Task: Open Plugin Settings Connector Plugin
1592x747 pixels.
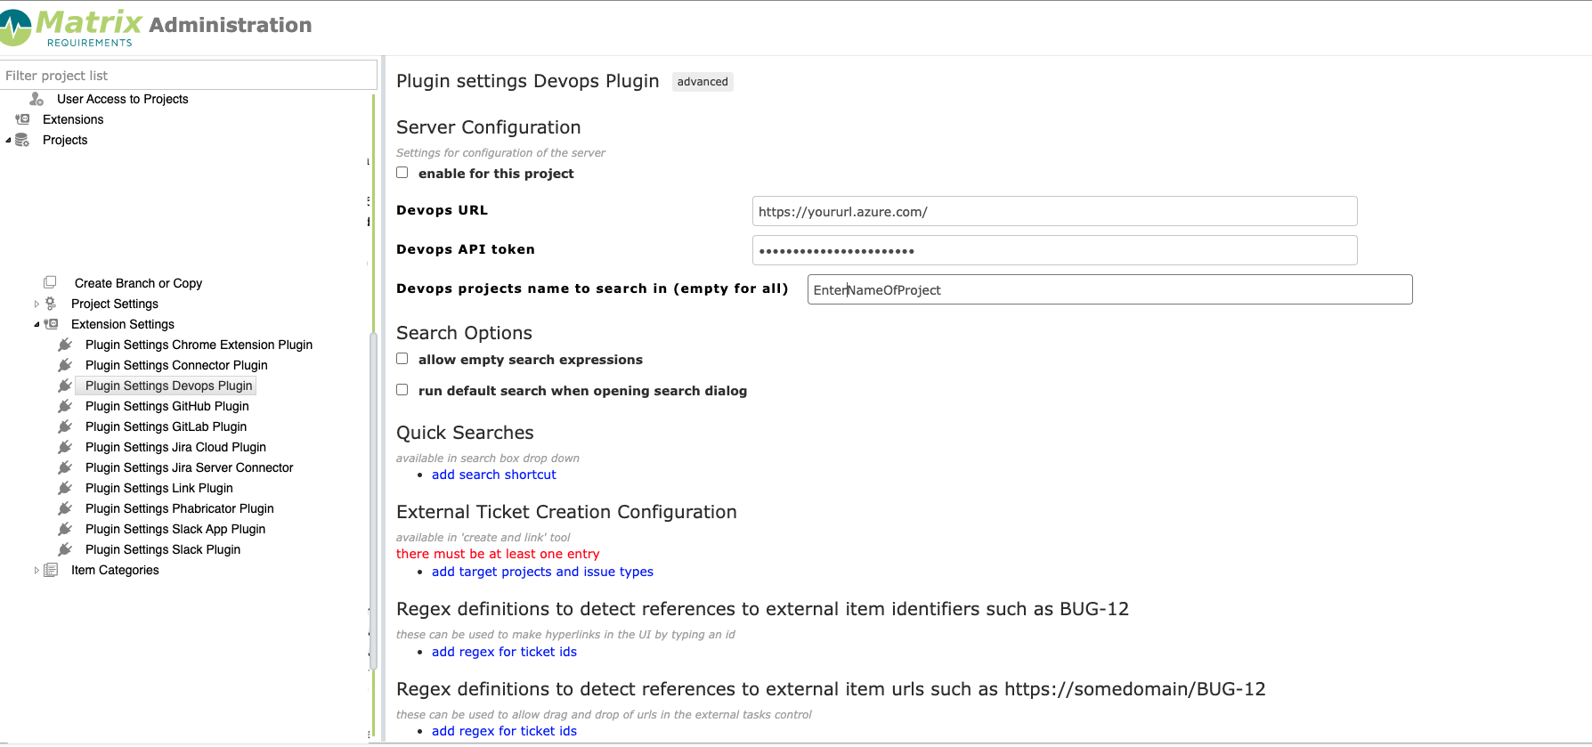Action: coord(176,365)
